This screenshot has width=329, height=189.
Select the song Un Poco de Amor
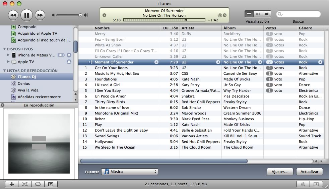tap(201, 96)
